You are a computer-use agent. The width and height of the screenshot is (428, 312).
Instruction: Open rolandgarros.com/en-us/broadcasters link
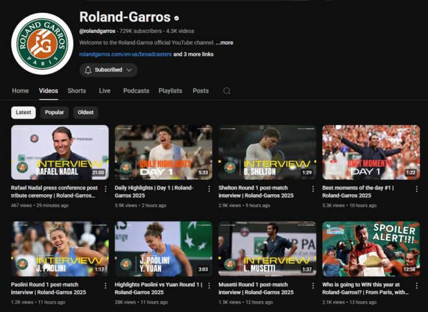[x=126, y=54]
